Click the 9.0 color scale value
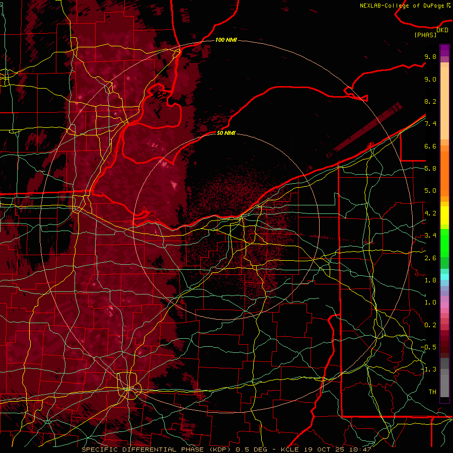The image size is (453, 453). 430,79
